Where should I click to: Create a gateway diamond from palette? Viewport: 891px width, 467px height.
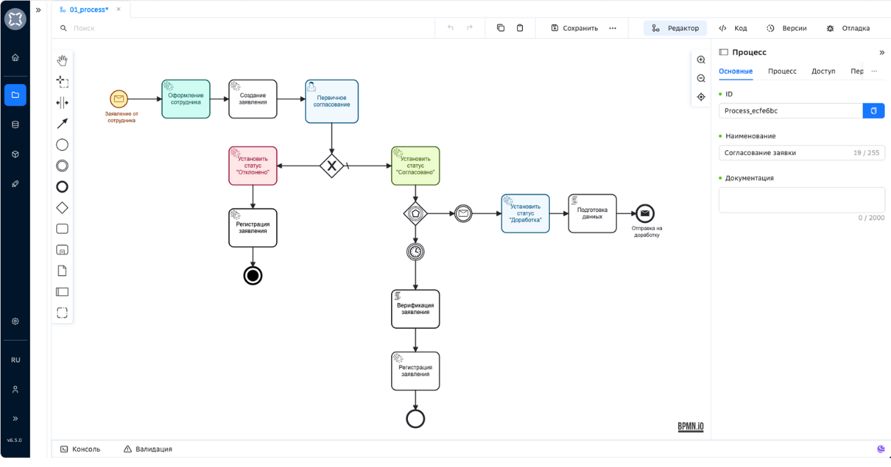pos(62,207)
